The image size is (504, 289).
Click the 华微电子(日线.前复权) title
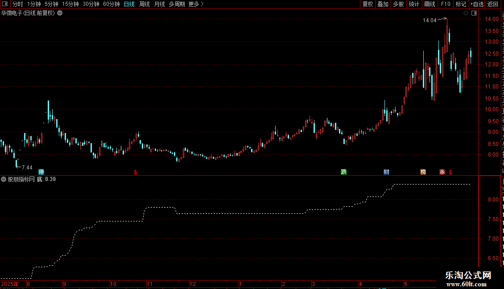tap(28, 13)
